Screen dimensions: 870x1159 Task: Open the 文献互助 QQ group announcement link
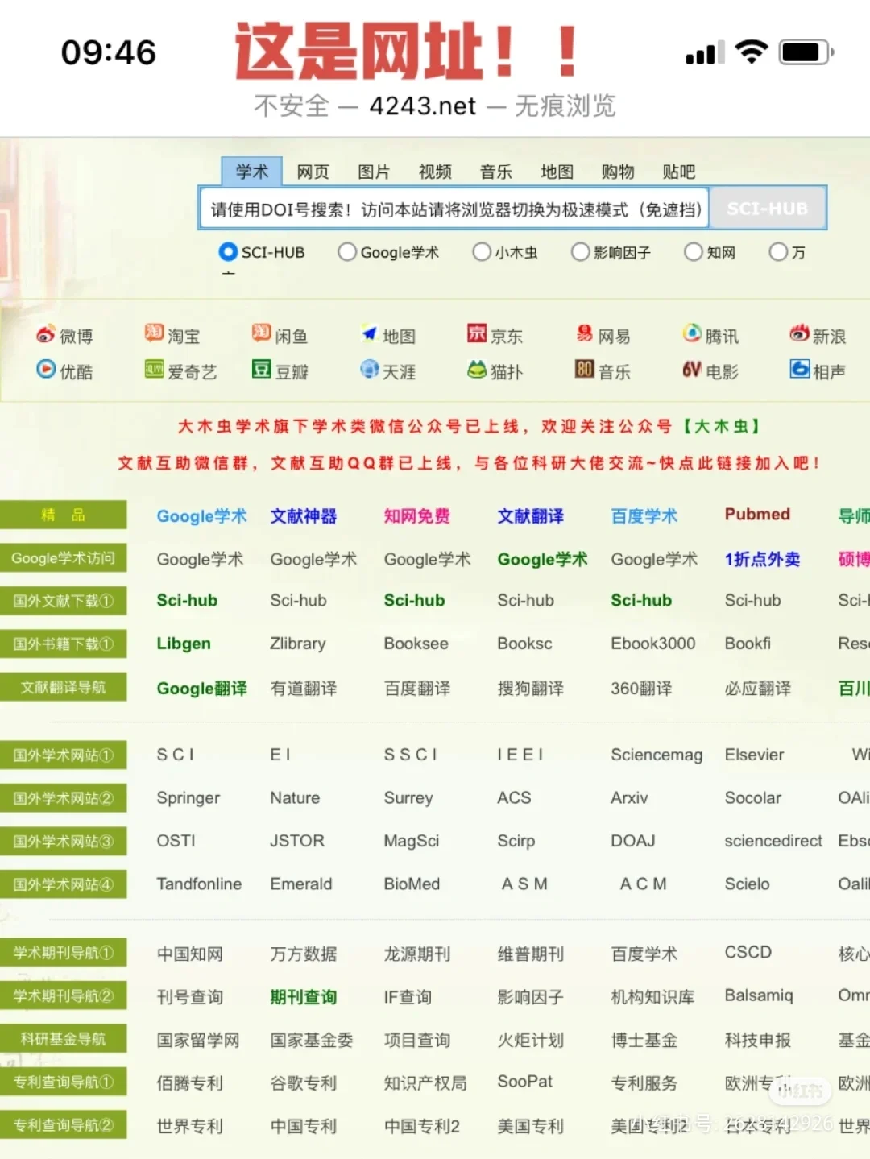[469, 463]
